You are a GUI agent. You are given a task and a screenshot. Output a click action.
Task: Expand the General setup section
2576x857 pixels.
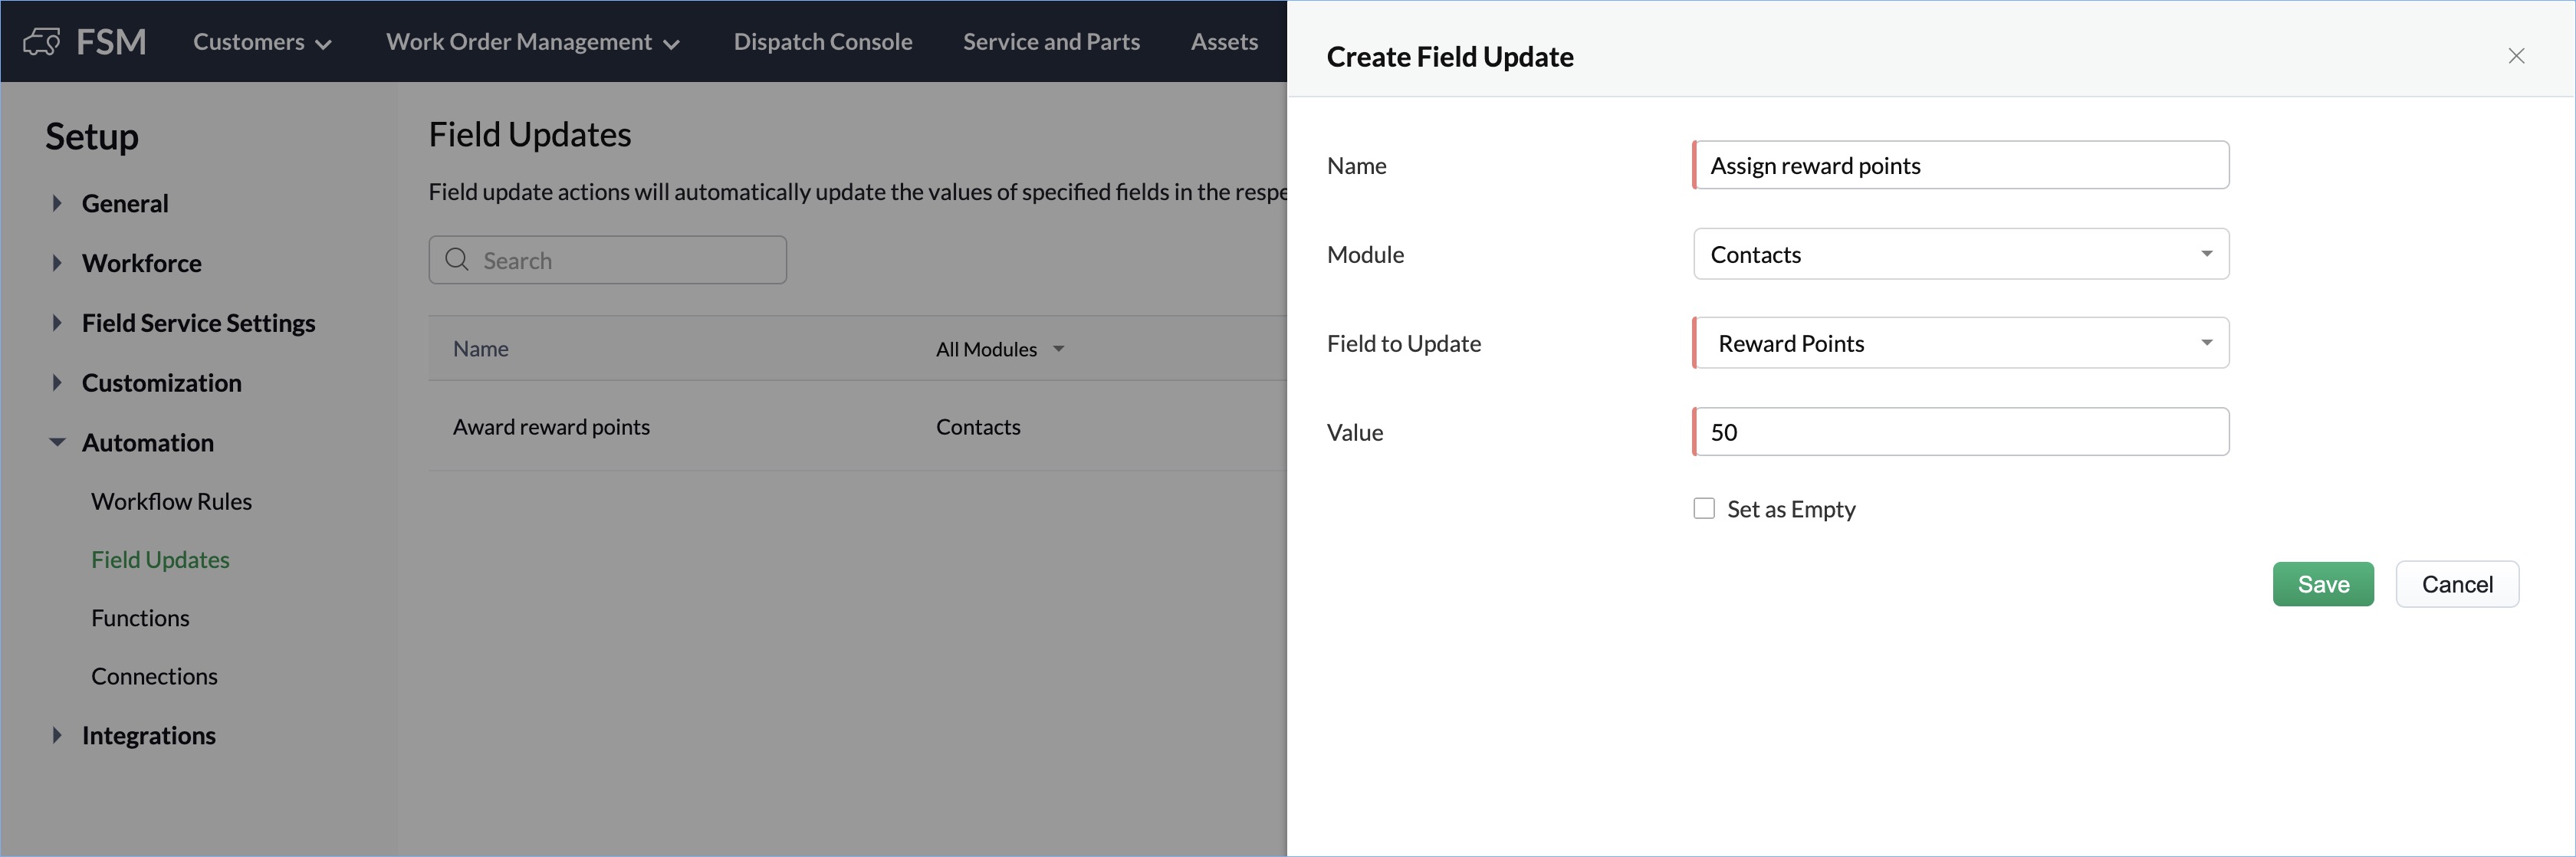coord(57,203)
